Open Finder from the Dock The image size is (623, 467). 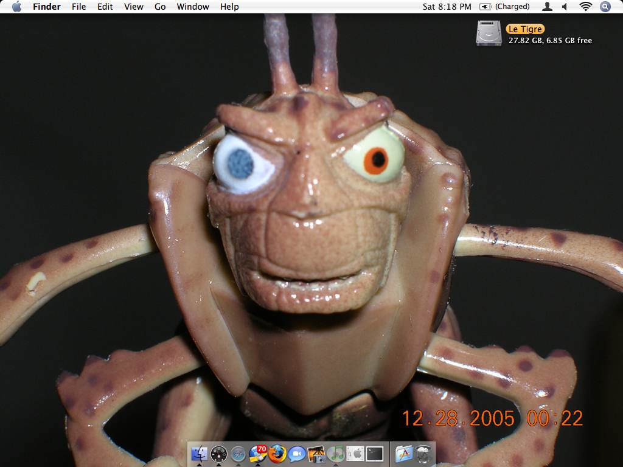click(200, 454)
